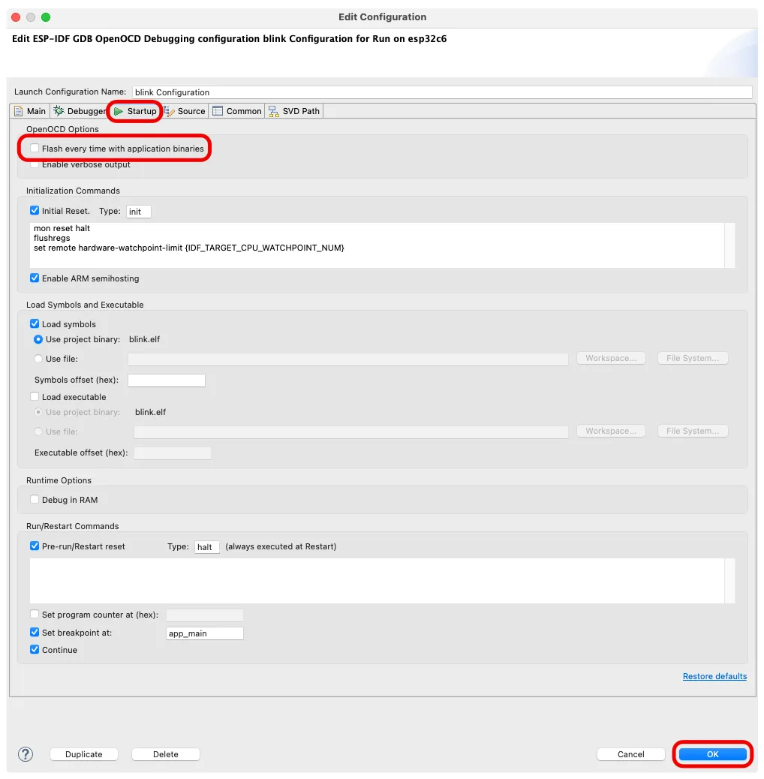Screen dimensions: 764x779
Task: Click OK to save configuration
Action: pyautogui.click(x=712, y=754)
